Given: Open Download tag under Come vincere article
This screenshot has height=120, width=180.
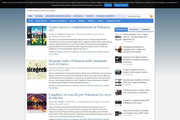Looking at the screenshot, I should coord(83,52).
